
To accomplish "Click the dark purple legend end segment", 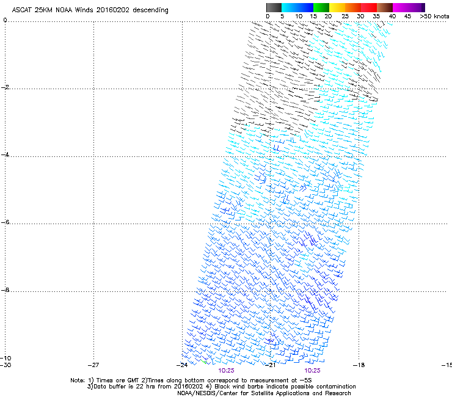I will [x=422, y=7].
